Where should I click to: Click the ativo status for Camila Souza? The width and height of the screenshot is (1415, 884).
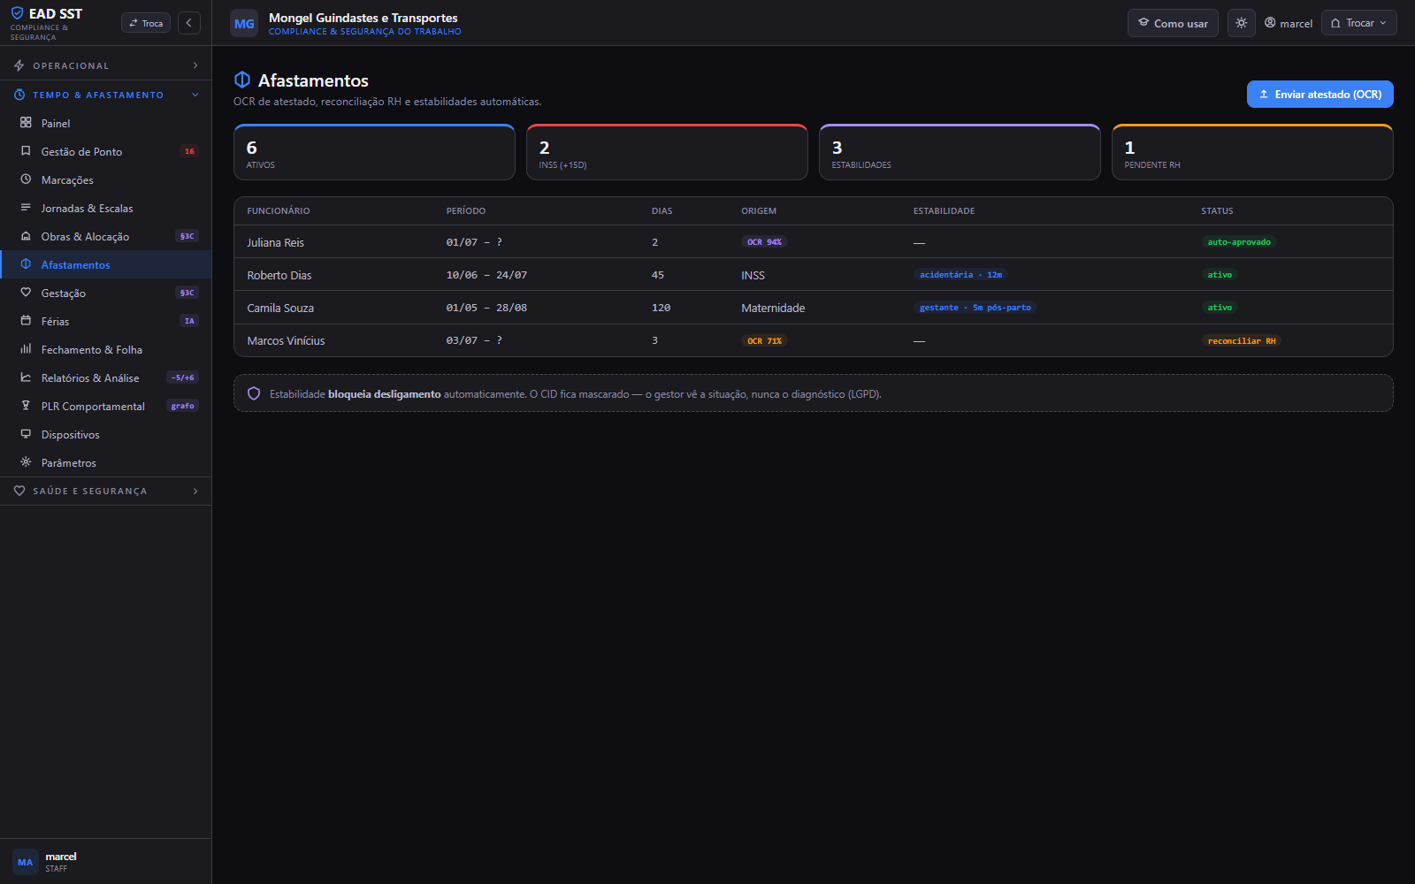click(x=1220, y=308)
